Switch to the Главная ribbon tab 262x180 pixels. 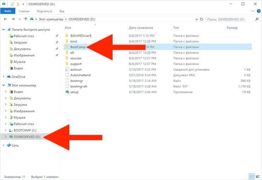pos(24,11)
